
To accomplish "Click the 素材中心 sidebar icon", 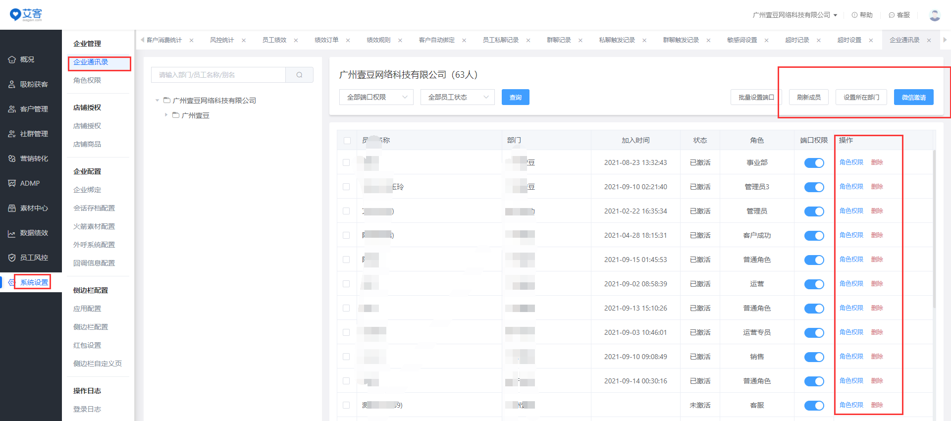I will click(12, 208).
